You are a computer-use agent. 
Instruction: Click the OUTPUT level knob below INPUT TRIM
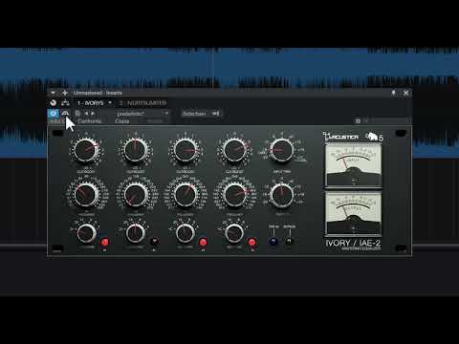click(281, 194)
